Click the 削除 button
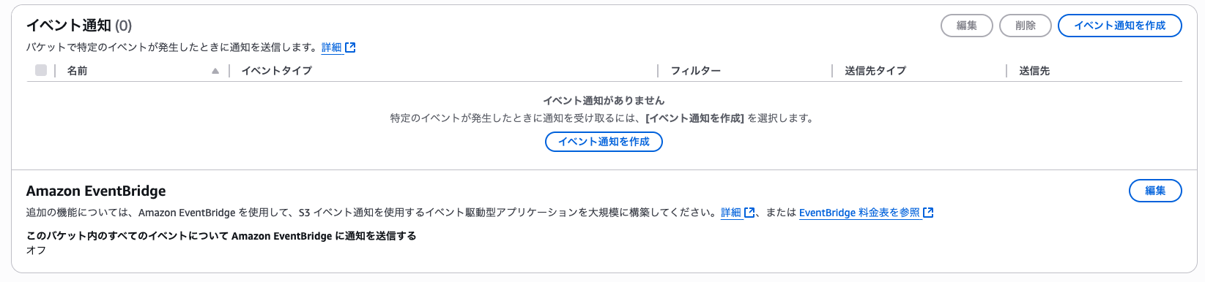Image resolution: width=1205 pixels, height=282 pixels. click(x=1026, y=26)
